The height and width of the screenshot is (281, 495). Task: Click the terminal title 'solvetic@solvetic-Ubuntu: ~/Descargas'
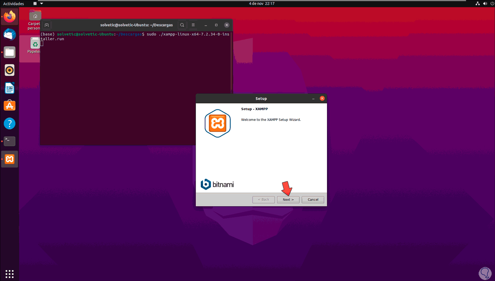click(137, 25)
